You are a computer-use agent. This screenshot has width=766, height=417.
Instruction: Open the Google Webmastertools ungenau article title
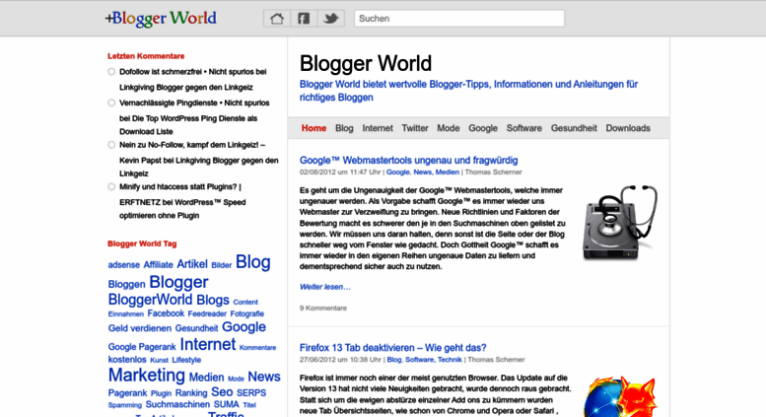pyautogui.click(x=409, y=160)
